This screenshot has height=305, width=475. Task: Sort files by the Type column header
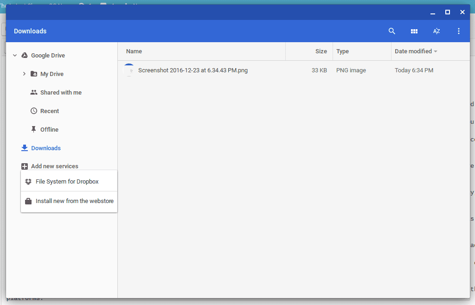click(x=342, y=51)
